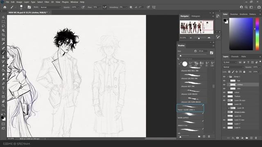Click the brush Size slider handle
This screenshot has height=147, width=262.
181,56
